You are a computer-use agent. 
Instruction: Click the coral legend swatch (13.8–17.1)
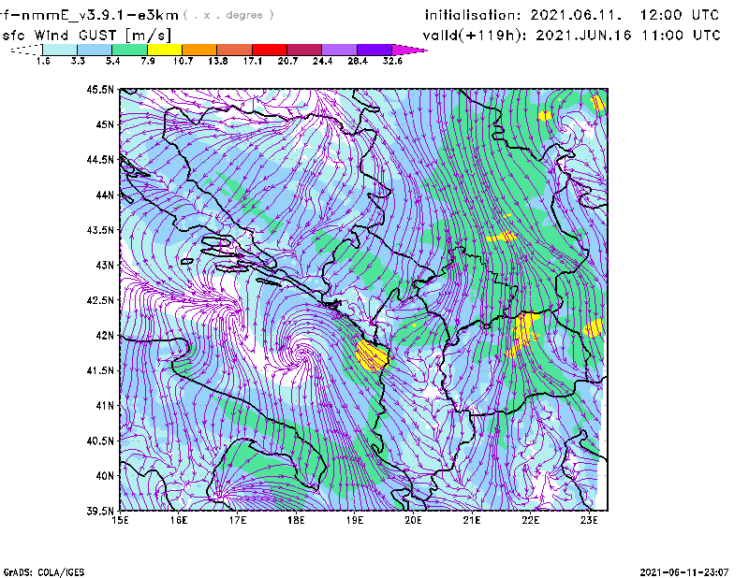[x=235, y=50]
